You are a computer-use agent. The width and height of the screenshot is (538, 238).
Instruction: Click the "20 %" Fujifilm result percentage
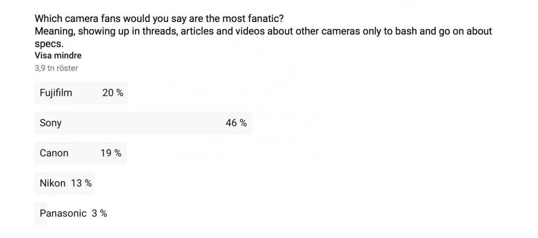click(x=112, y=93)
